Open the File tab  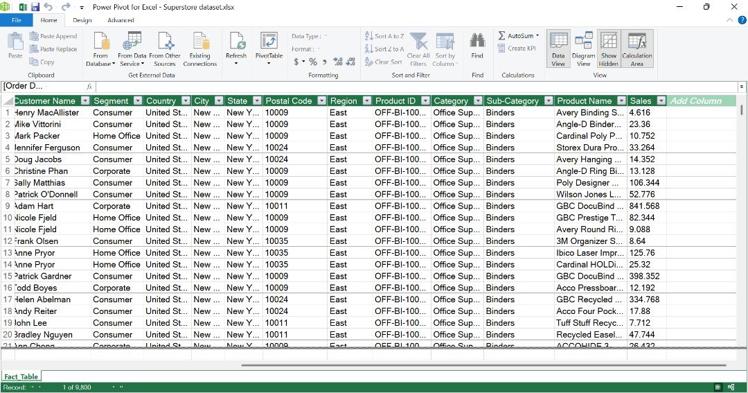[x=17, y=20]
